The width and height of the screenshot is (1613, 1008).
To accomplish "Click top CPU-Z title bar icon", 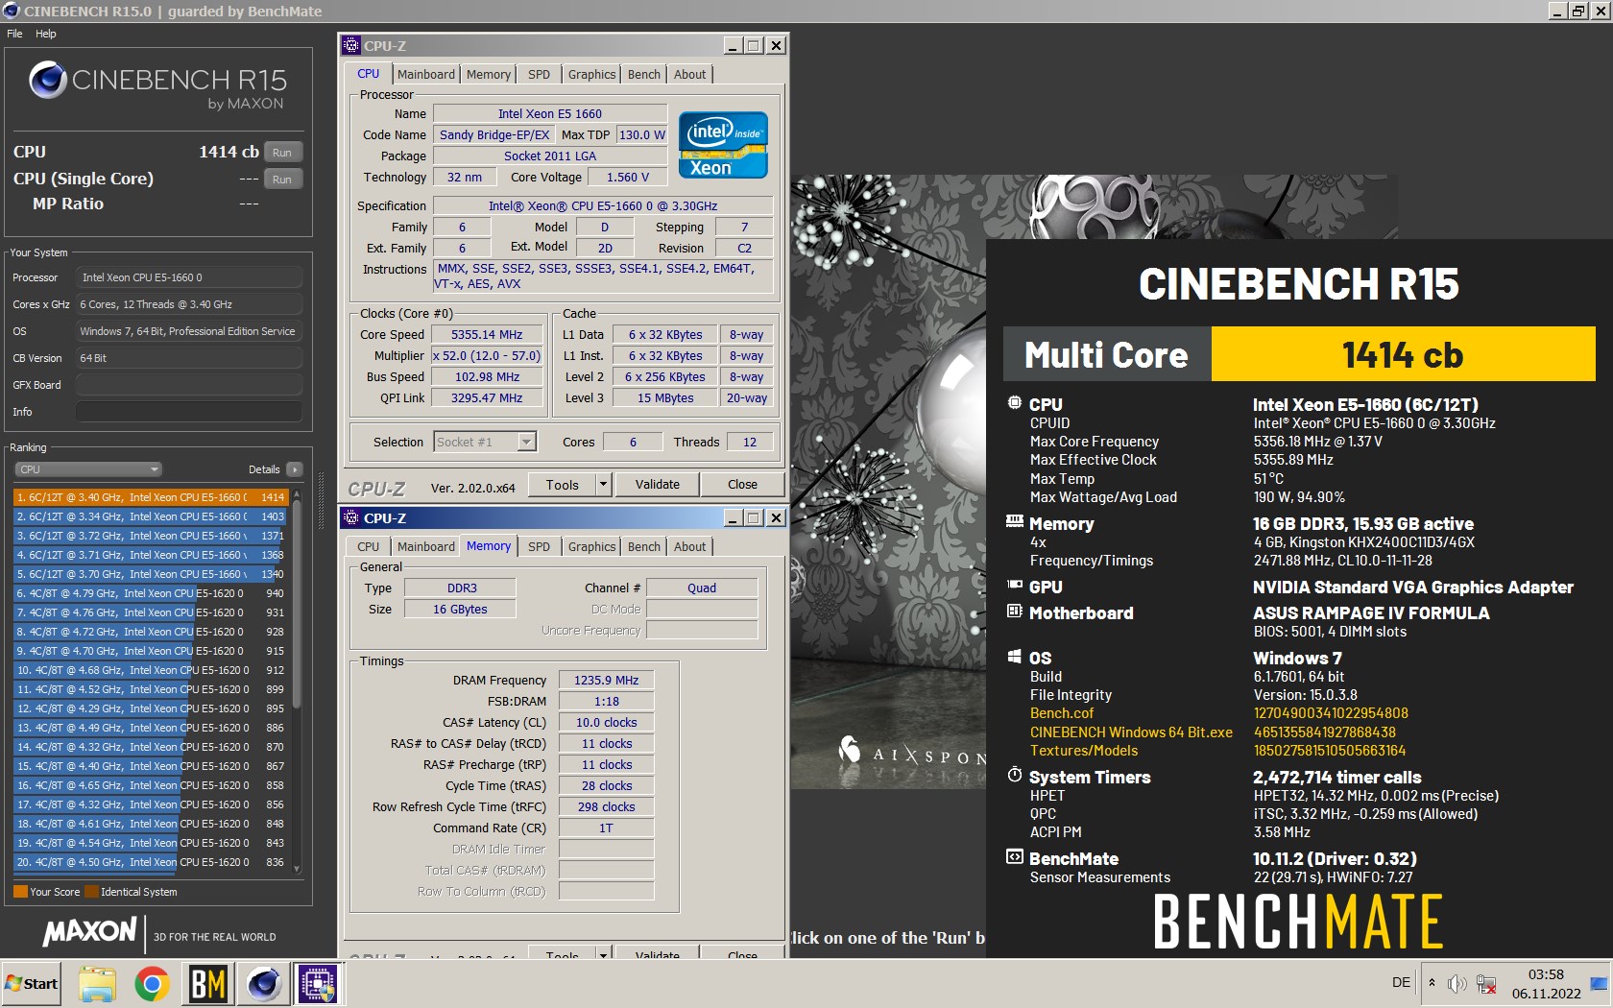I will (x=352, y=45).
